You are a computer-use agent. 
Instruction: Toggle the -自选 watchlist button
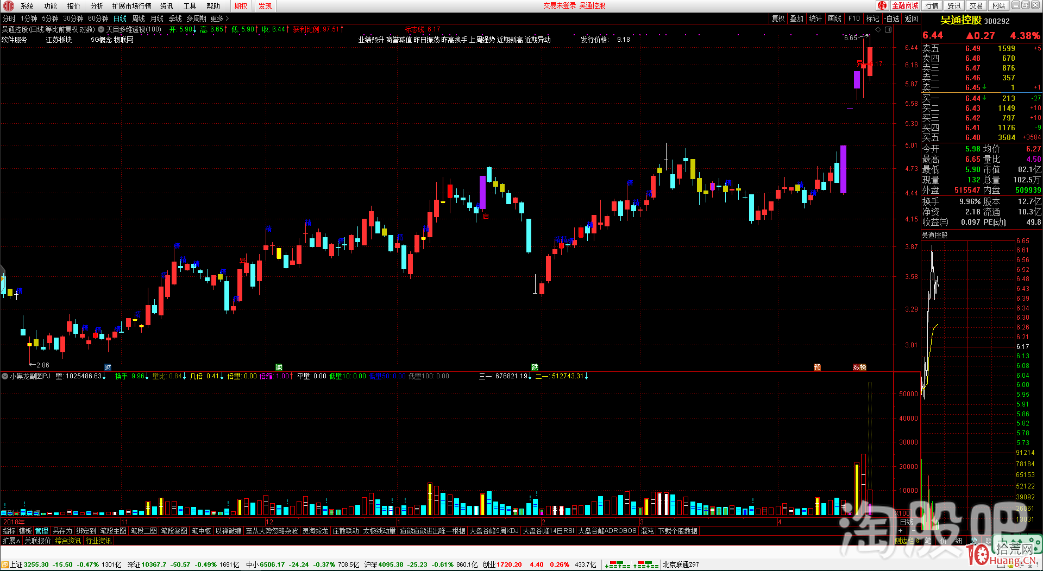pyautogui.click(x=892, y=18)
